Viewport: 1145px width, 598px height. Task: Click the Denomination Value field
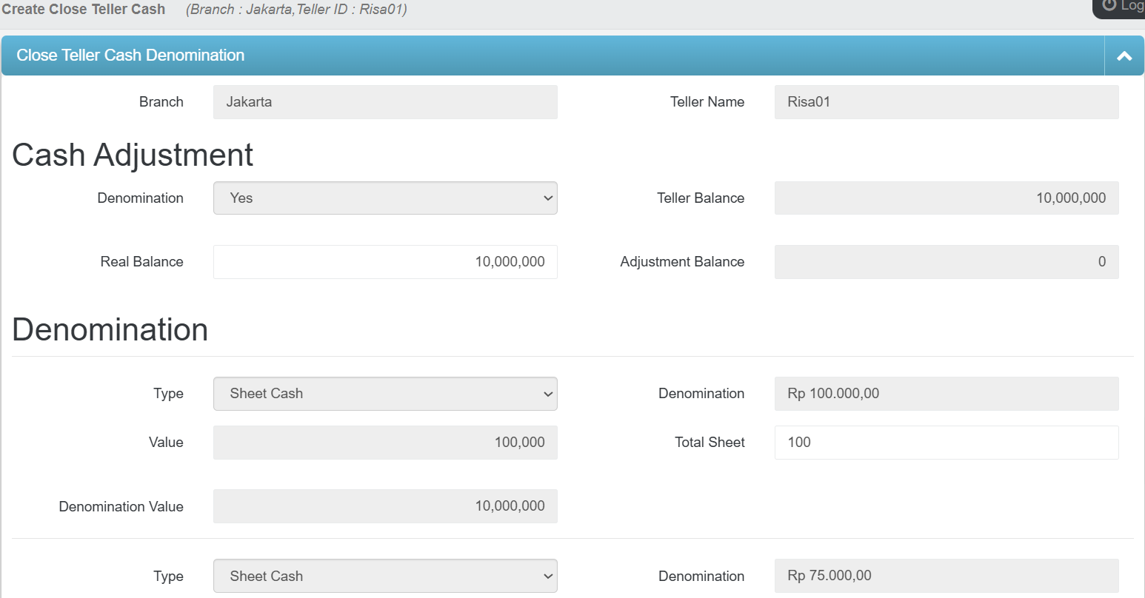point(385,506)
